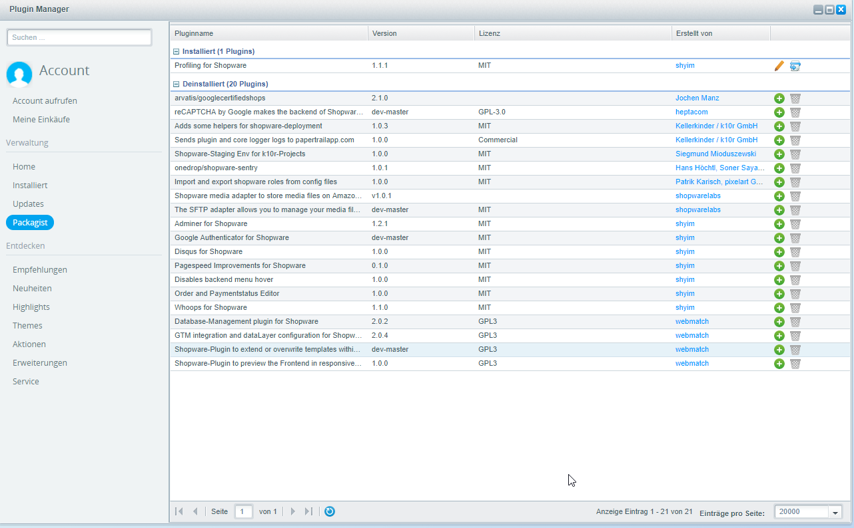This screenshot has height=528, width=854.
Task: Click green plus for Amazon media adapter plugin
Action: [779, 196]
